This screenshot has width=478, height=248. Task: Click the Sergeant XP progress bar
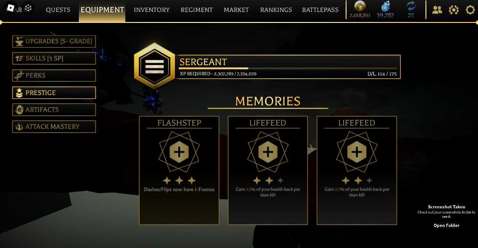[288, 68]
